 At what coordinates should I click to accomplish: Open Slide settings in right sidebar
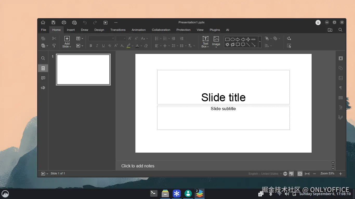(x=341, y=58)
